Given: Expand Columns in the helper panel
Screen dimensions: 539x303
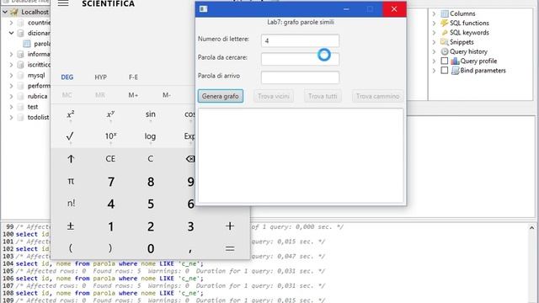Looking at the screenshot, I should click(435, 13).
